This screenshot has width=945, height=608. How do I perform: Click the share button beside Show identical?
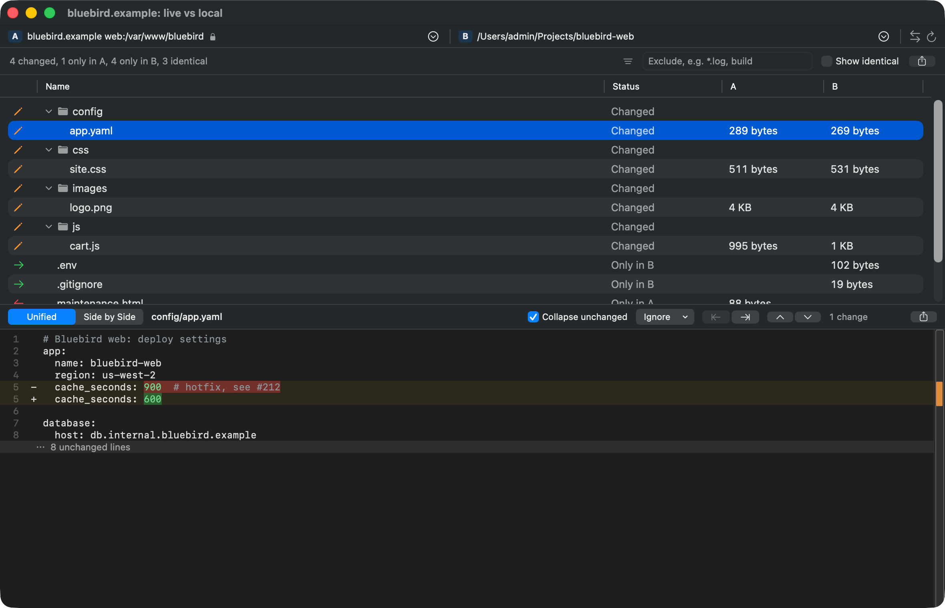coord(922,61)
